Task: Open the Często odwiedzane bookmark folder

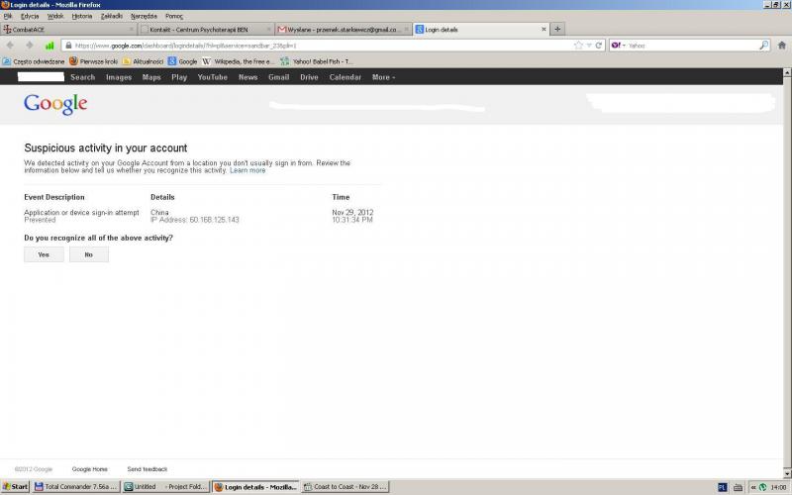Action: (34, 61)
